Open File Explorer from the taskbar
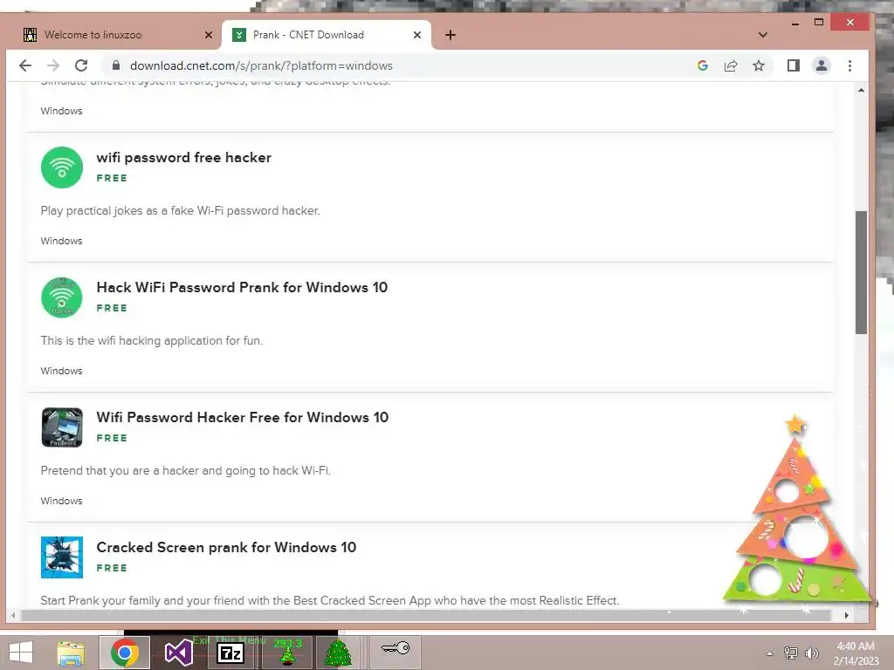894x670 pixels. click(71, 653)
